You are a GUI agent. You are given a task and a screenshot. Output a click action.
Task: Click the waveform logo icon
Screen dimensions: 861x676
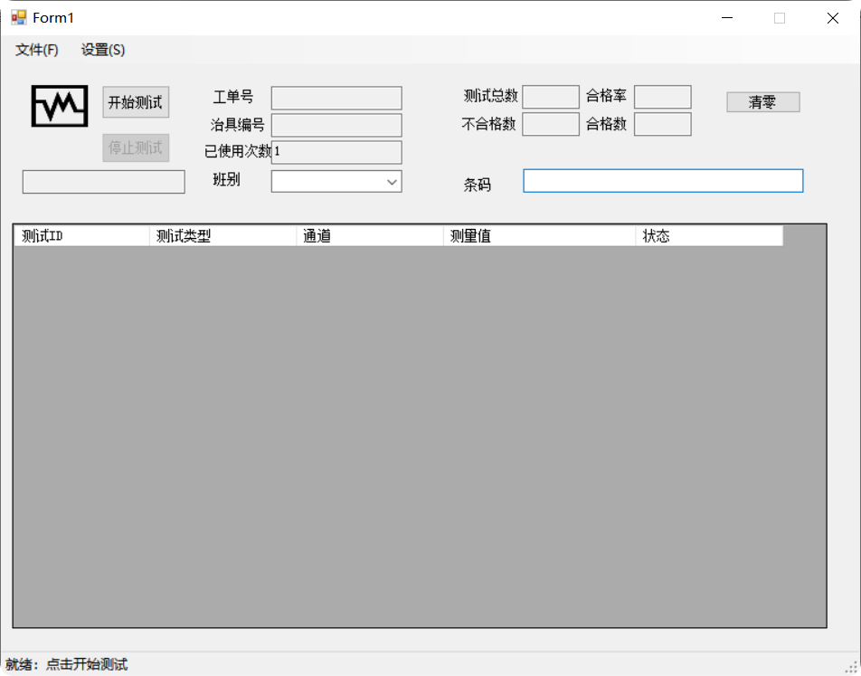click(58, 107)
